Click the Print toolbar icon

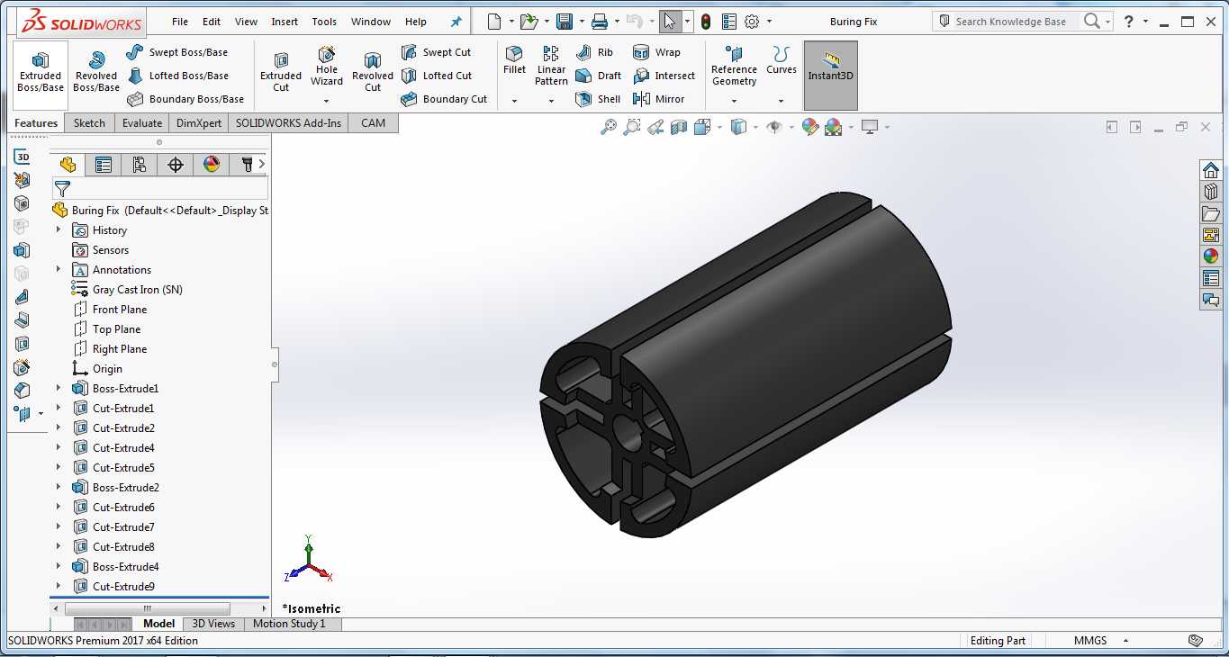tap(599, 22)
